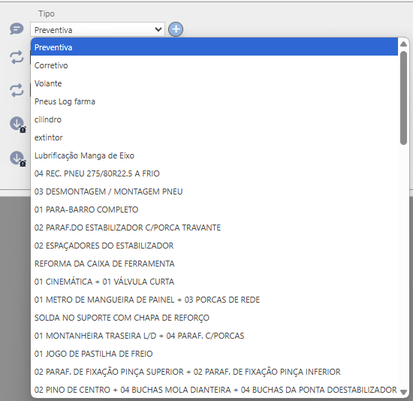The height and width of the screenshot is (401, 413).
Task: Pick 01 JOGO DE PASTILHA DE FREIO
Action: pos(214,354)
